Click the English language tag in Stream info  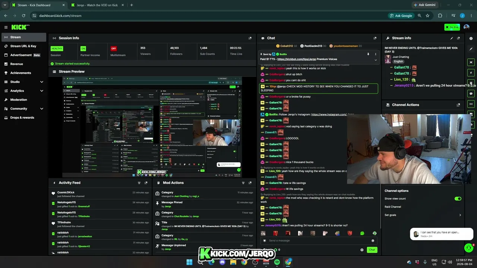398,61
